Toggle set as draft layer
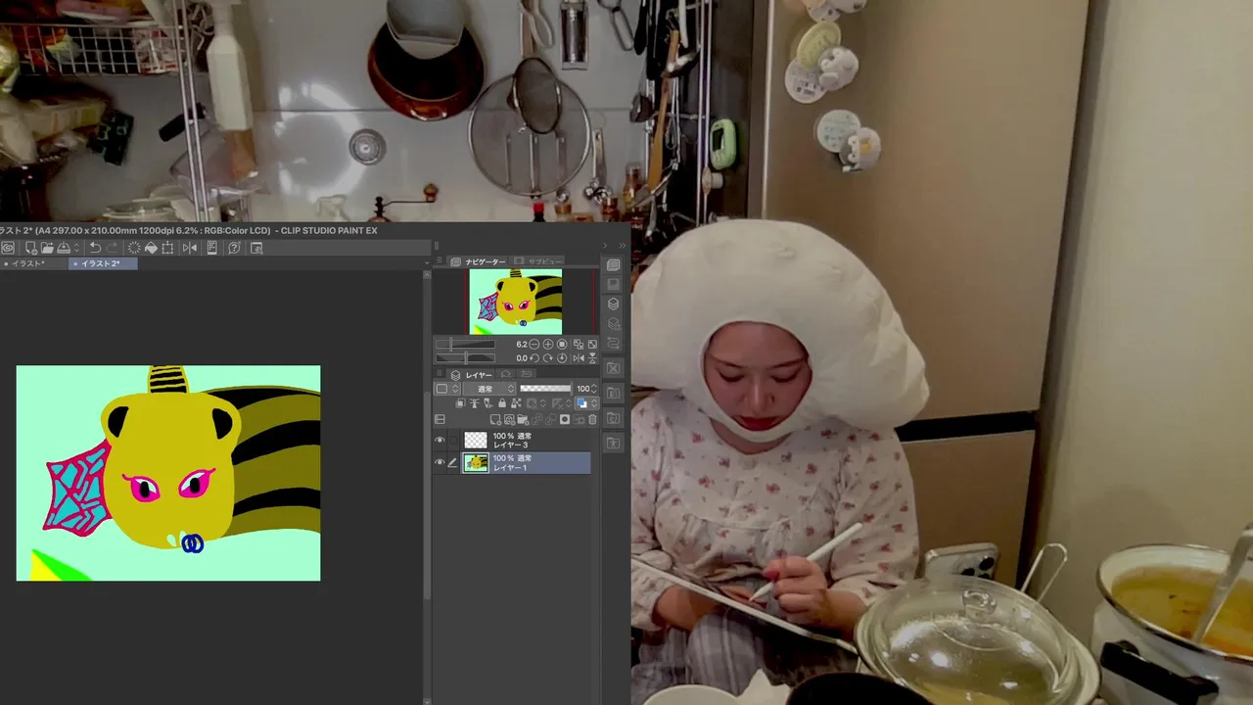This screenshot has width=1253, height=705. point(487,402)
